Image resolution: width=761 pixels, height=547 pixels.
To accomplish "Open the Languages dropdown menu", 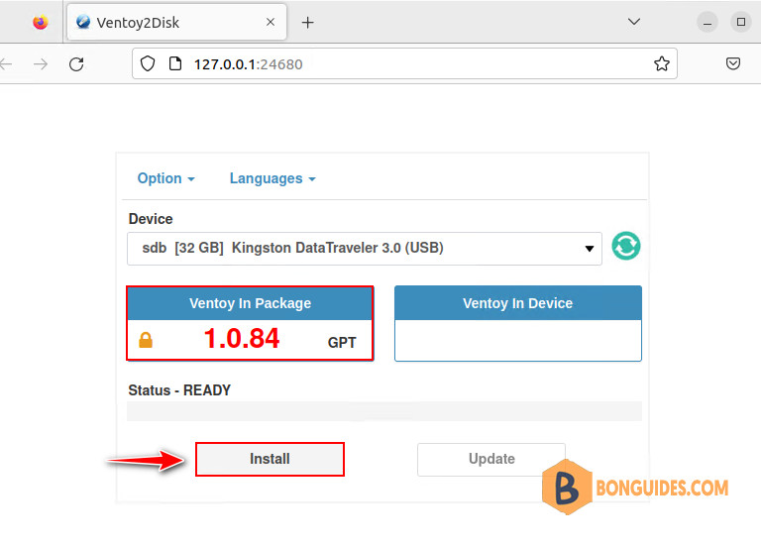I will [x=272, y=178].
